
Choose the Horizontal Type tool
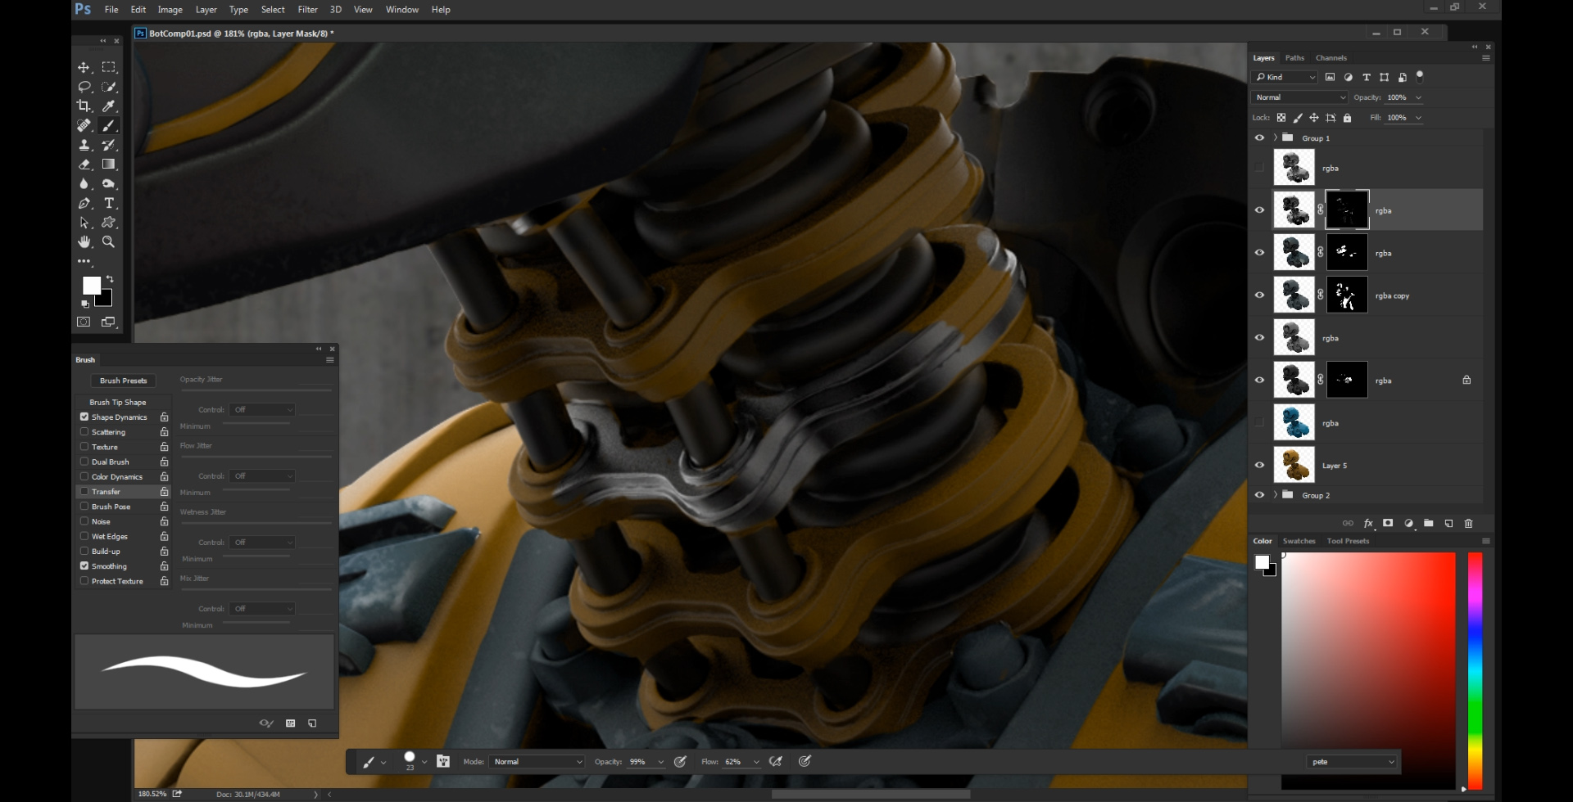click(108, 203)
